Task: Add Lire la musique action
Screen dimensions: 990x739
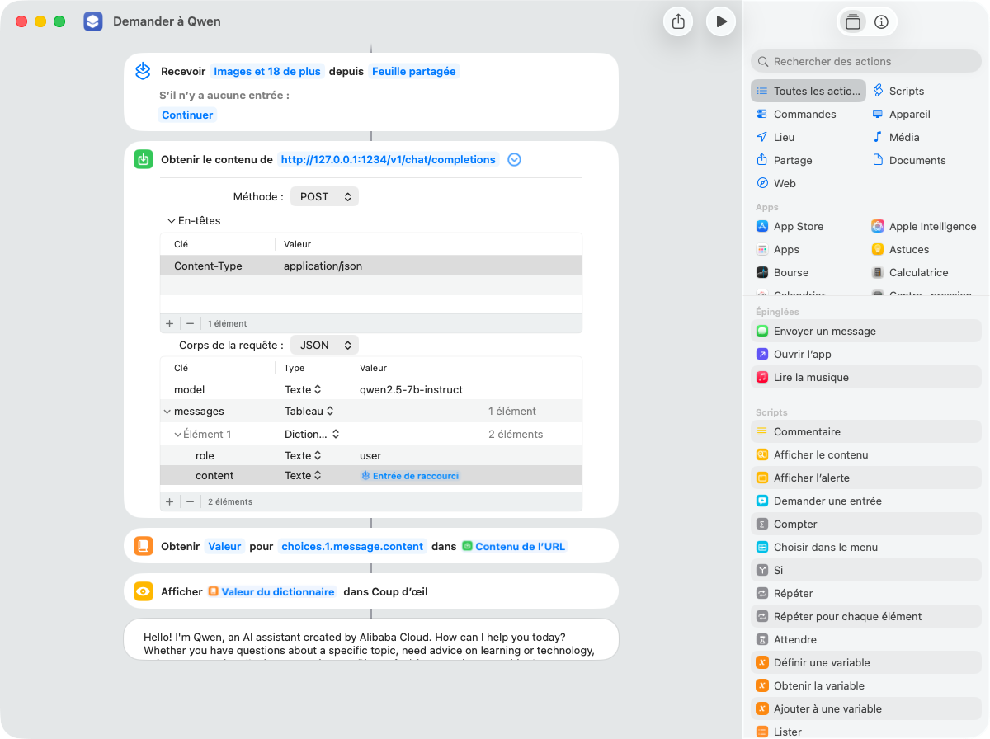Action: click(866, 377)
